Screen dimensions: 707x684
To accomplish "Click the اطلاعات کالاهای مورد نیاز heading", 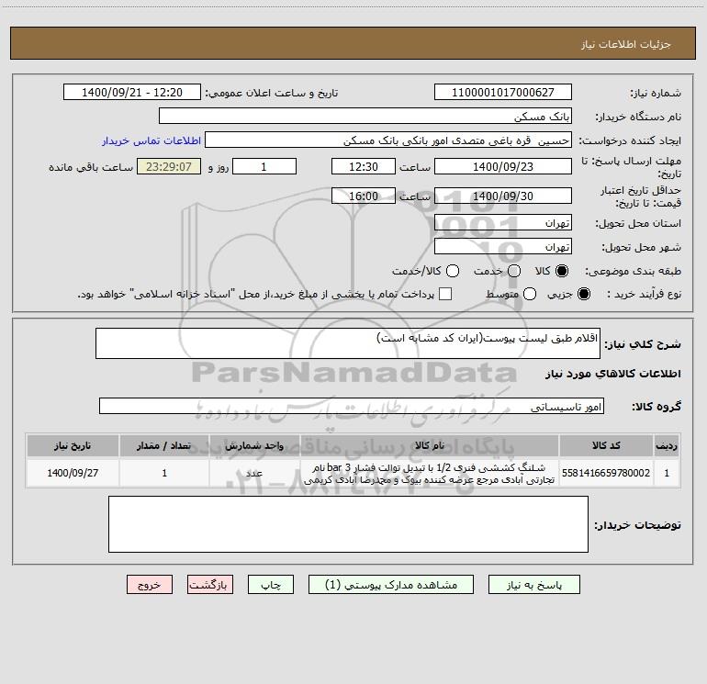I will pos(612,374).
